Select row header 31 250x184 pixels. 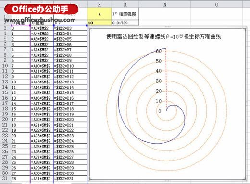pos(5,178)
